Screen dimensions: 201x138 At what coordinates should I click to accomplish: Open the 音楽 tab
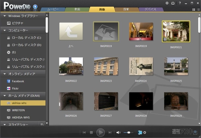pos(126,9)
